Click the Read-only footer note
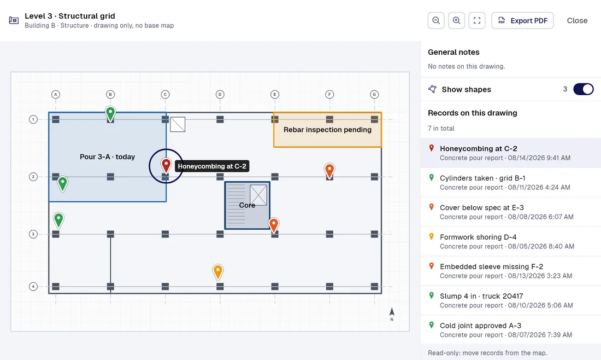Viewport: 601px width, 360px height. pos(487,353)
